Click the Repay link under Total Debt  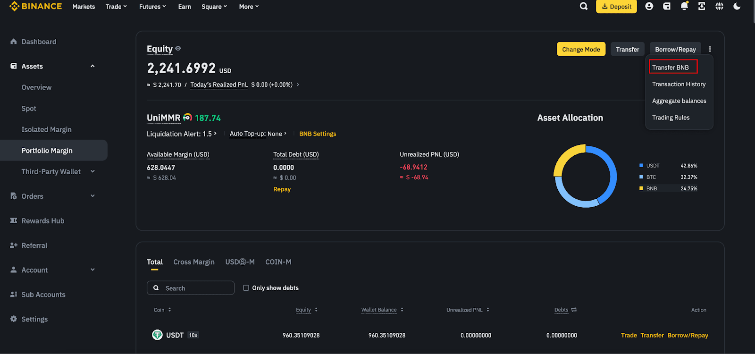pyautogui.click(x=282, y=189)
